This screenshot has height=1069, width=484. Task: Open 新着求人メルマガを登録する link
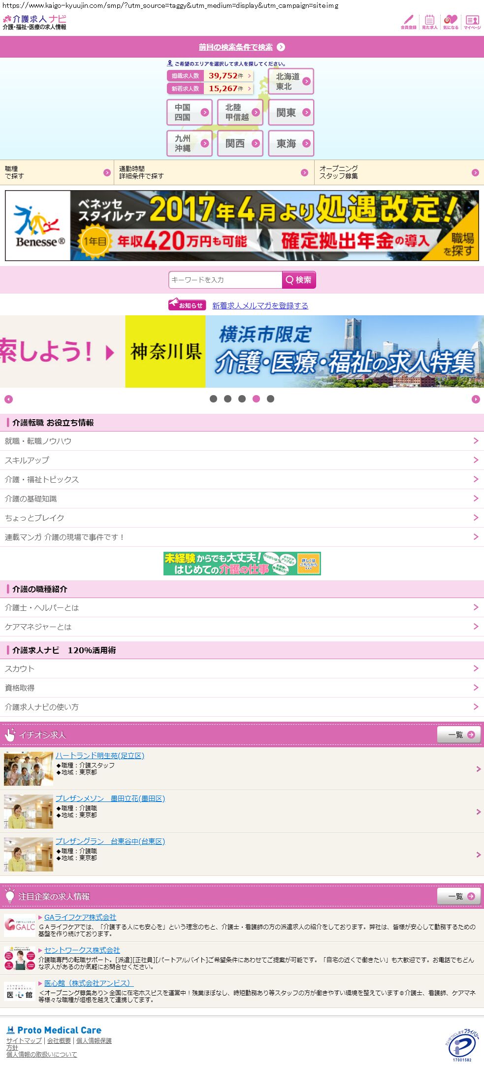(x=260, y=305)
